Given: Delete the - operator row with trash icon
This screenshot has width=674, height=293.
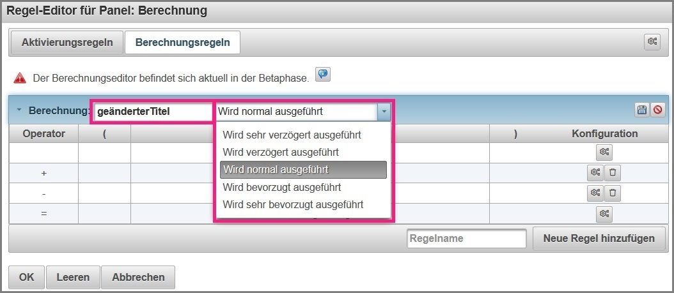Looking at the screenshot, I should click(x=613, y=193).
